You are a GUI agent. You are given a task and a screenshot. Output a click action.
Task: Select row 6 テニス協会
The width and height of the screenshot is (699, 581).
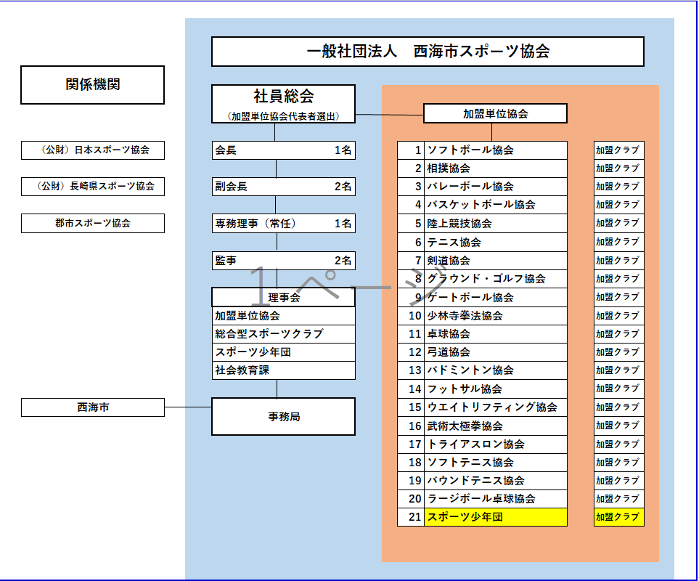click(x=483, y=242)
